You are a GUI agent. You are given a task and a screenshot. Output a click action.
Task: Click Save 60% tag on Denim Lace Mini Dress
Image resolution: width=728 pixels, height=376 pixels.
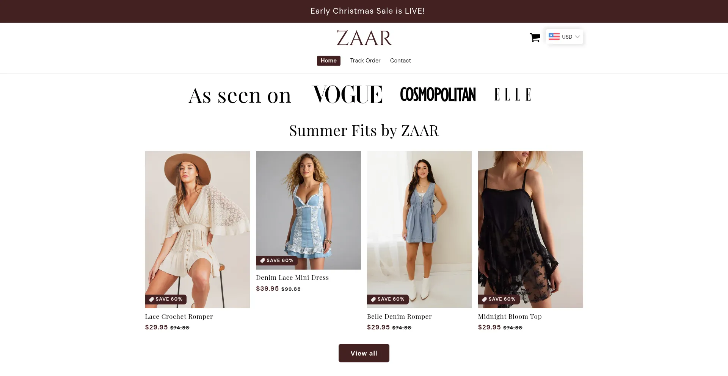[x=277, y=261]
